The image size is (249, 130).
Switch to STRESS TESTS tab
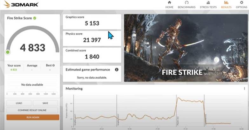(x=208, y=7)
